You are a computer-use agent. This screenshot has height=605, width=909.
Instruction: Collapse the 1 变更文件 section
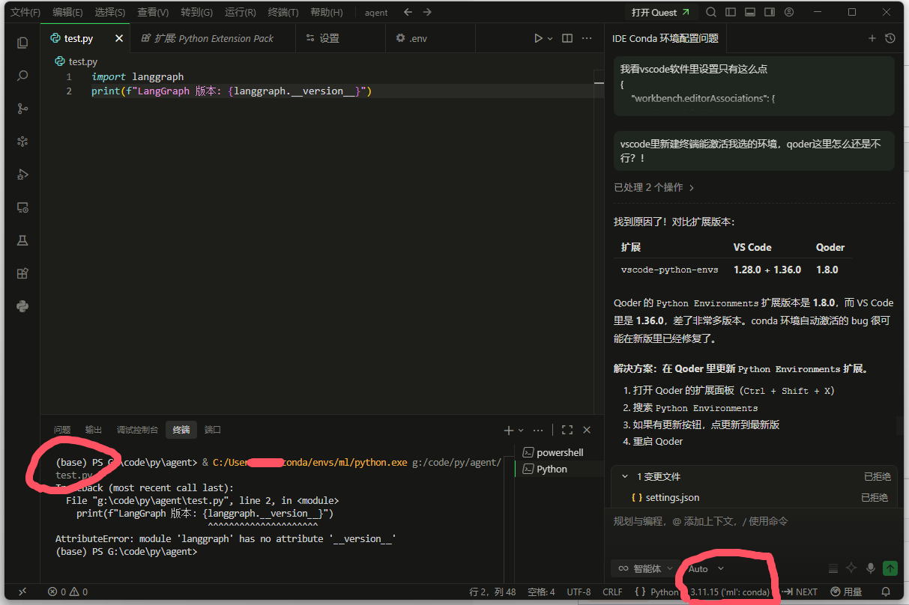(x=626, y=476)
